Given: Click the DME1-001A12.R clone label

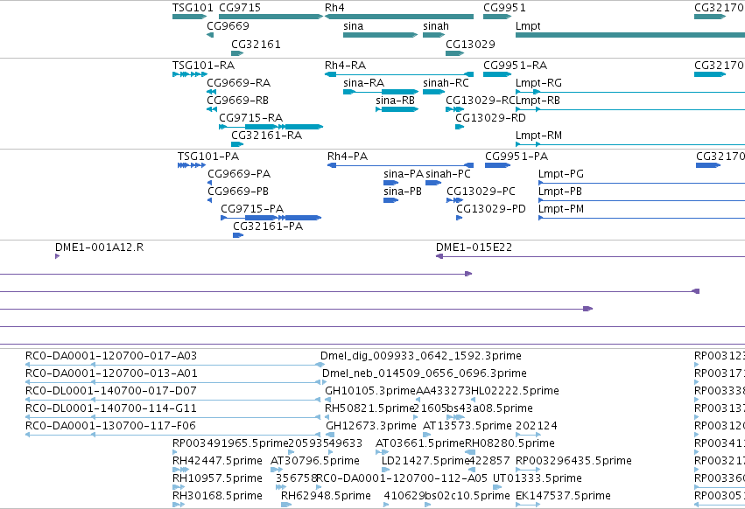Looking at the screenshot, I should pos(99,247).
